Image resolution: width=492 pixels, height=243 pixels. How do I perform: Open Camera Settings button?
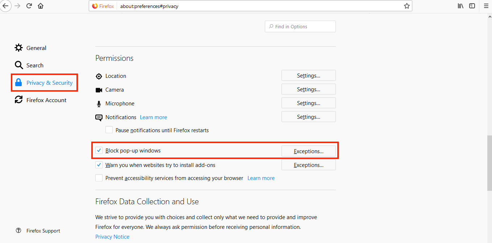click(x=309, y=89)
